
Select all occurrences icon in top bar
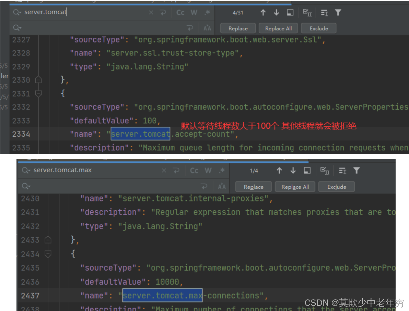coord(307,13)
